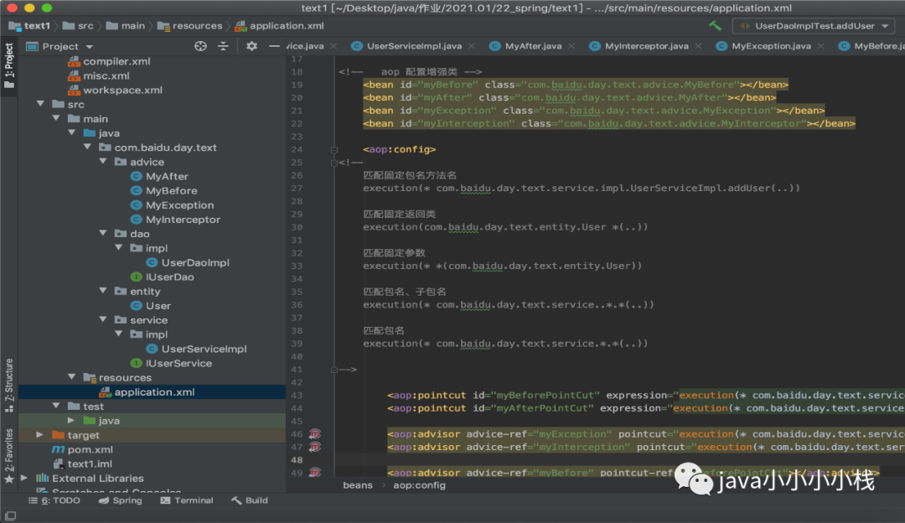Click the fold marker on line 25

tap(334, 163)
